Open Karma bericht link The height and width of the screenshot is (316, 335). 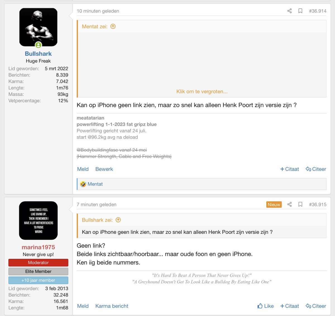[x=112, y=306]
